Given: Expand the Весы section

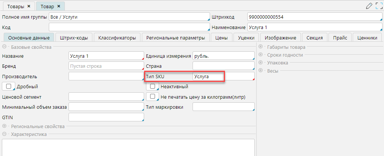Looking at the screenshot, I should click(260, 71).
